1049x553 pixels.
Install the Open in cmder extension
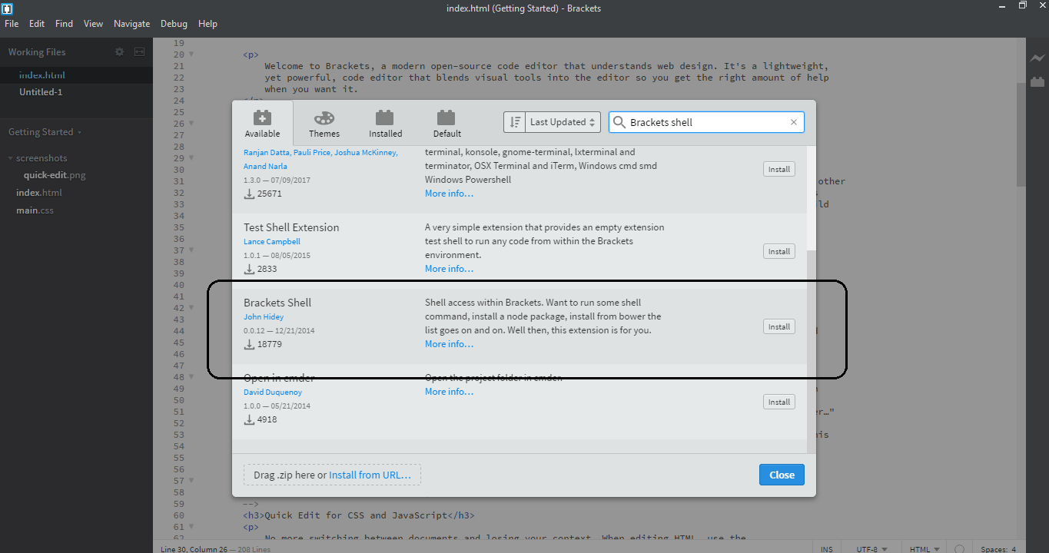[779, 402]
